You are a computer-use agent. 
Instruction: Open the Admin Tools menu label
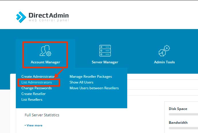[164, 62]
